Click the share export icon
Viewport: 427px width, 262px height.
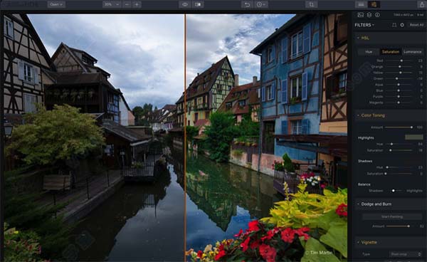coord(422,4)
